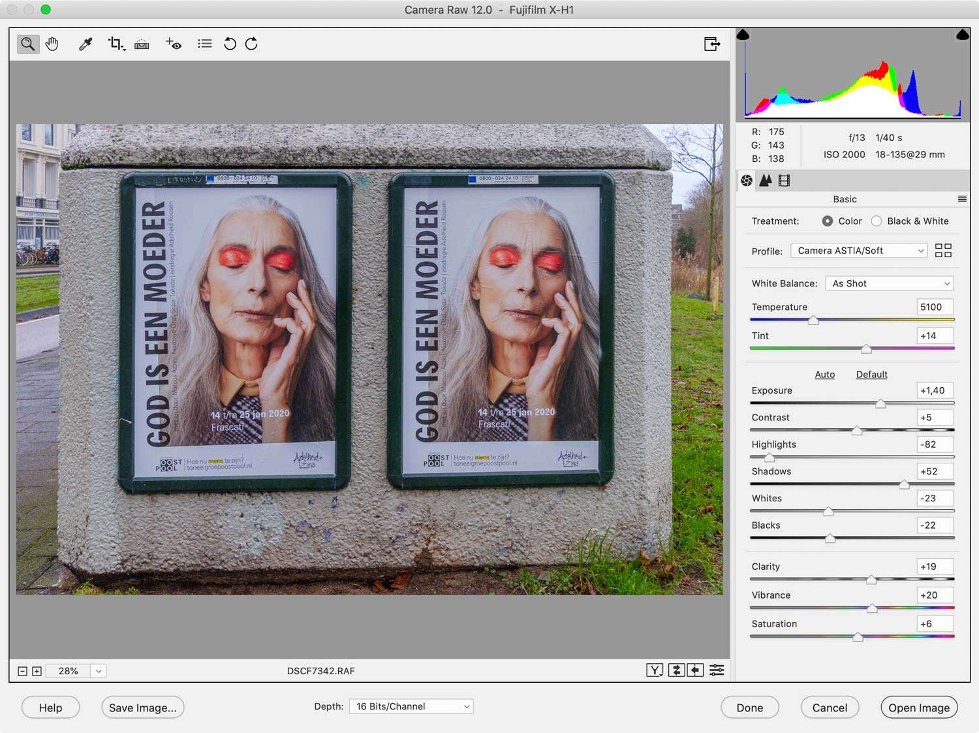Open the zoom level dropdown arrow
The height and width of the screenshot is (733, 979).
(99, 671)
